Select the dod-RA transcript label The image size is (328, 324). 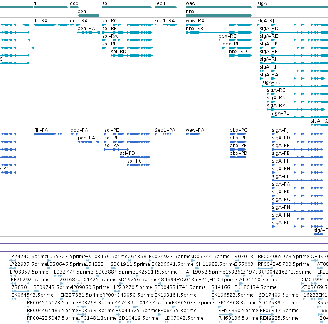(79, 21)
